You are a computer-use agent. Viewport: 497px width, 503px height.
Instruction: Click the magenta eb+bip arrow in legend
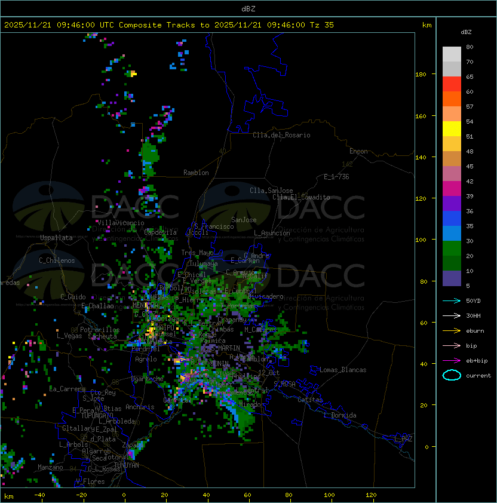[452, 361]
